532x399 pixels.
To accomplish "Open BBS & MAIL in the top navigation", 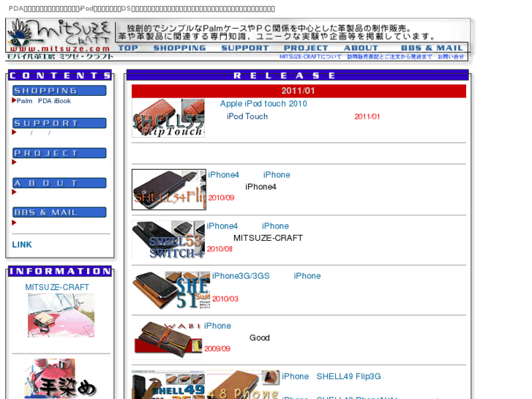I will 432,48.
